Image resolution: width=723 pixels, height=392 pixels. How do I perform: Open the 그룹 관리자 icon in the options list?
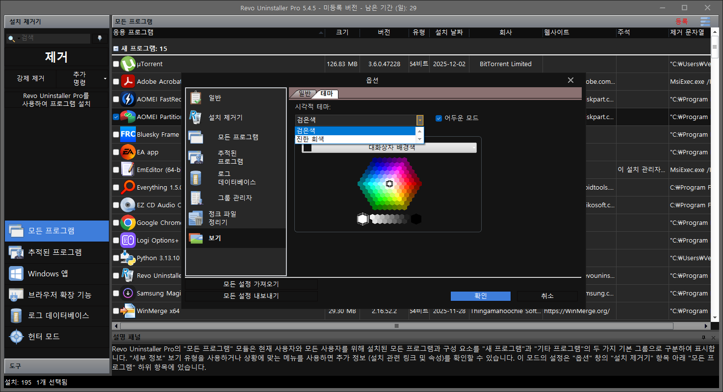pyautogui.click(x=196, y=198)
